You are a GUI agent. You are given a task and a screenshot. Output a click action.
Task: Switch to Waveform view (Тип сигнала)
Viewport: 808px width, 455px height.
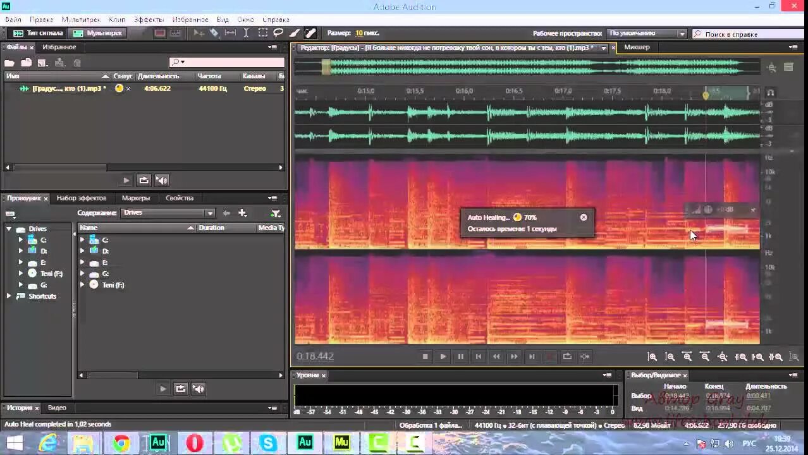38,33
